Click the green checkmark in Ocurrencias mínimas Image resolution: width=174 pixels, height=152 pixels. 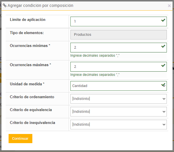click(163, 46)
